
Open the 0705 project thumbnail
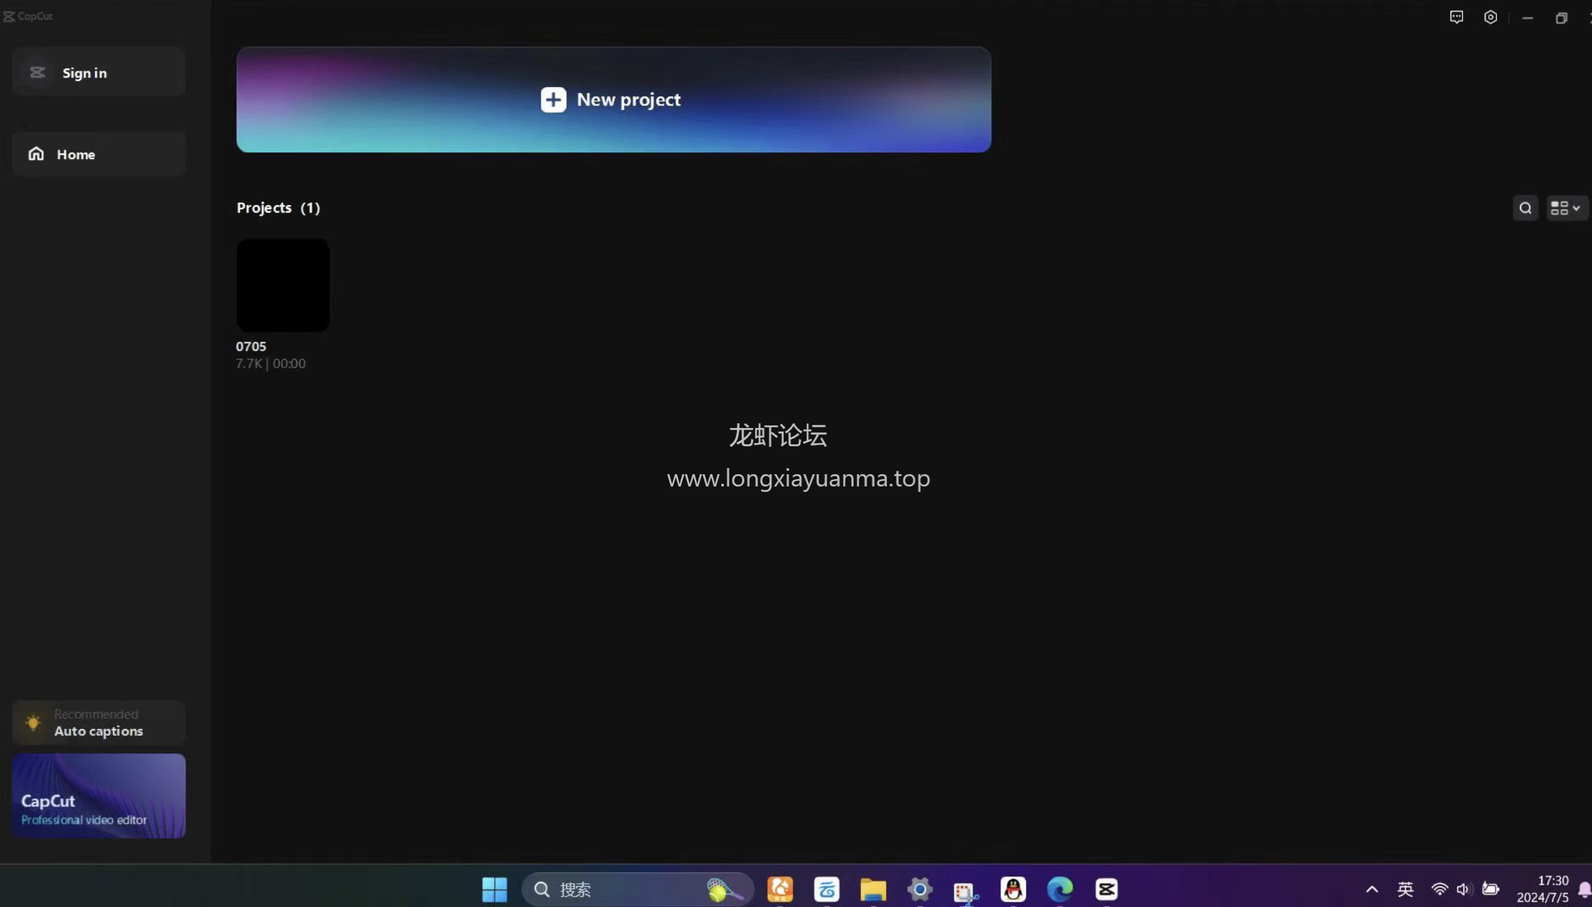(x=282, y=285)
